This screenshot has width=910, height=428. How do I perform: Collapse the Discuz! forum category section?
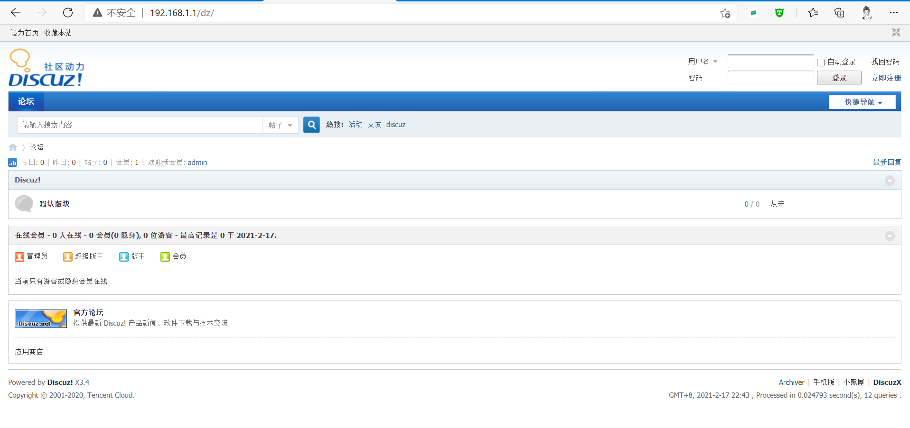pos(890,181)
